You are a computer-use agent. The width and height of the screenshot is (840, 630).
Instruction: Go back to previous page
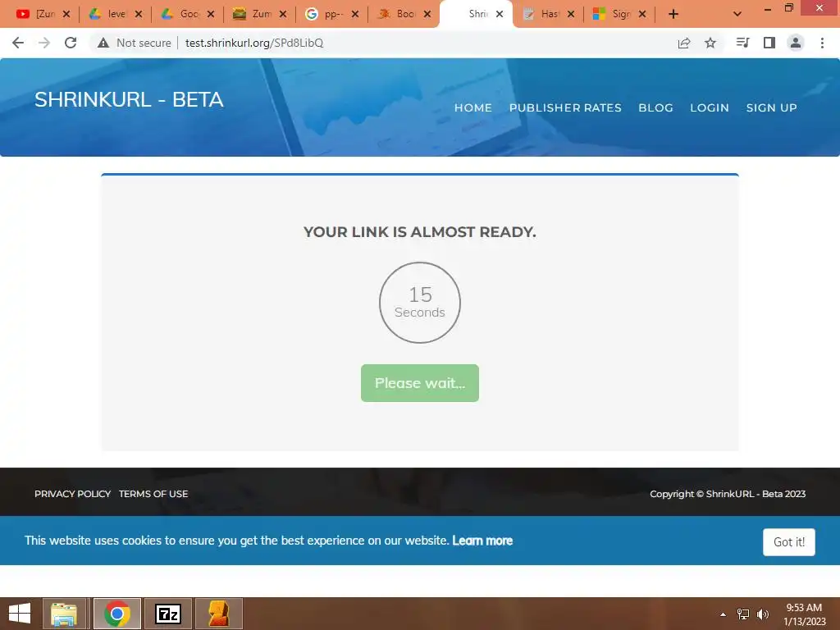pyautogui.click(x=18, y=43)
